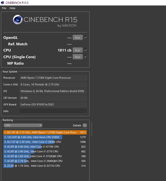Select ranking row Intel Core i7-3930K

click(x=45, y=142)
